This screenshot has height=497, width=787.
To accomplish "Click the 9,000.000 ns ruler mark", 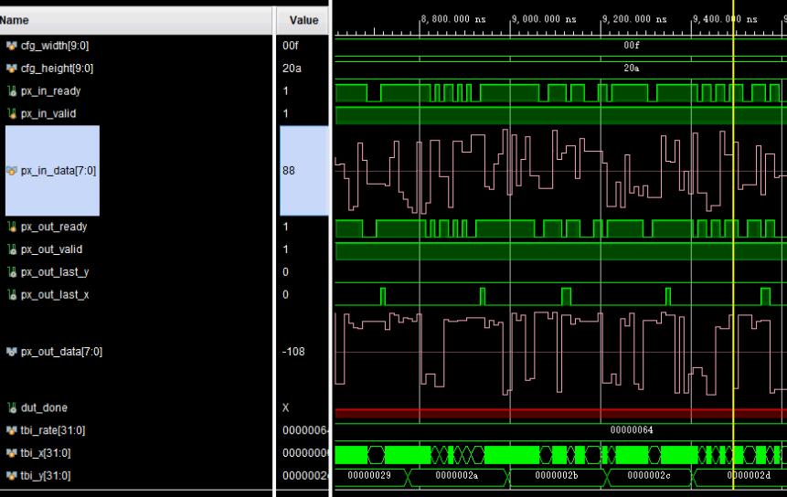I will pos(544,19).
